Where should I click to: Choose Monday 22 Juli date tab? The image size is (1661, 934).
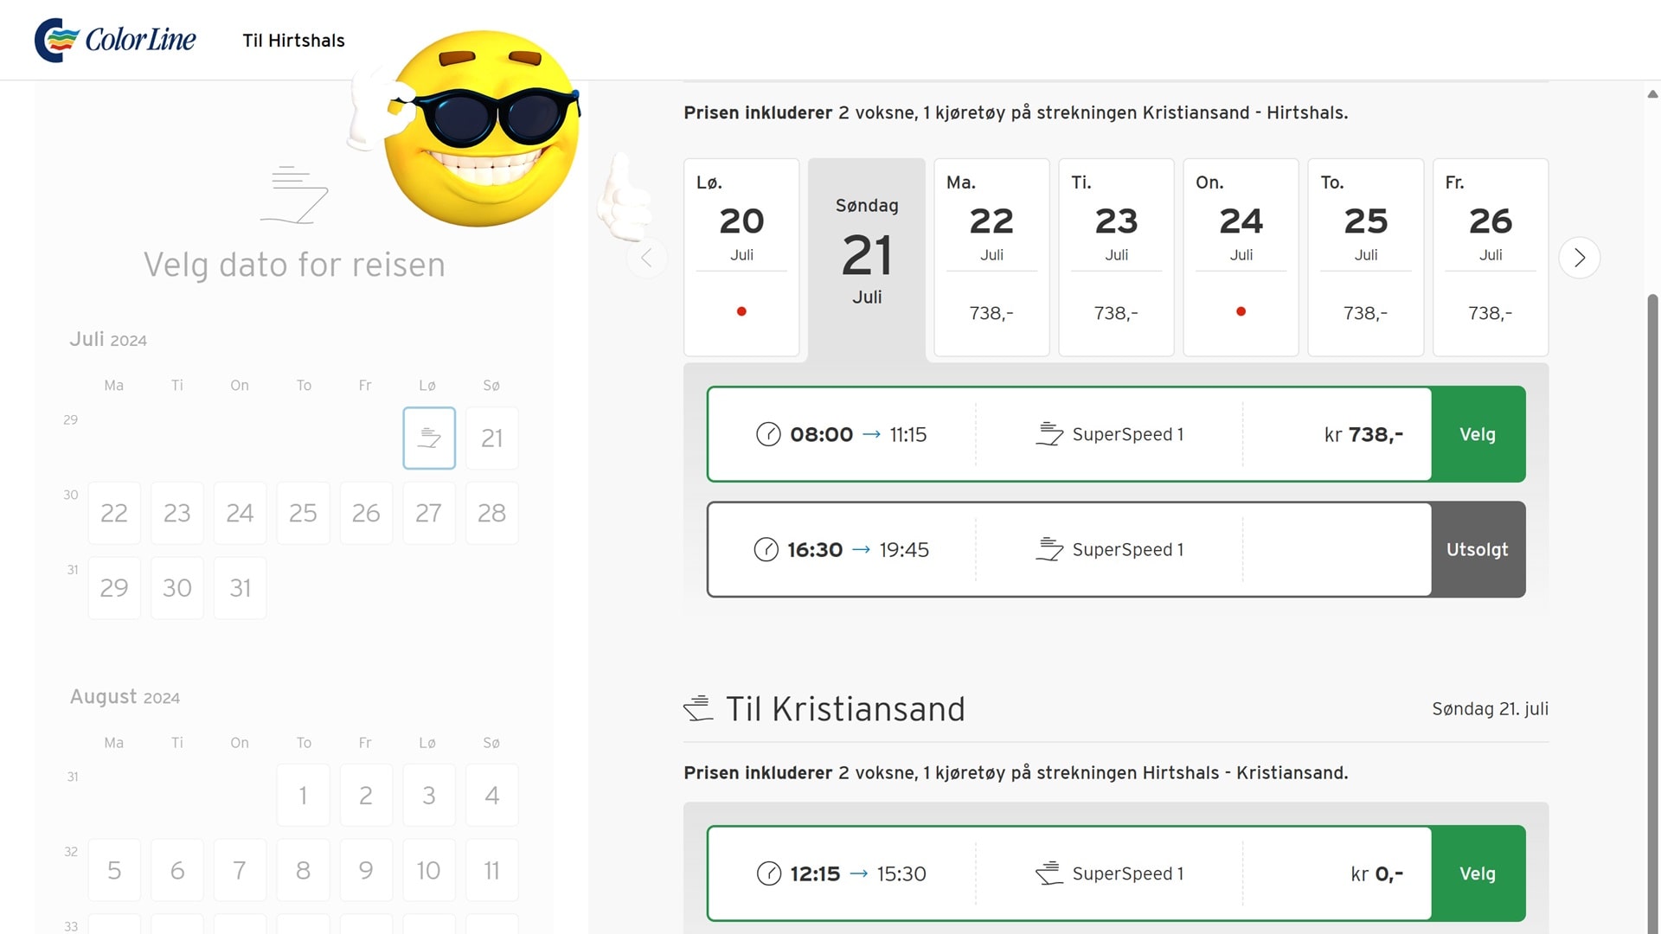(991, 257)
